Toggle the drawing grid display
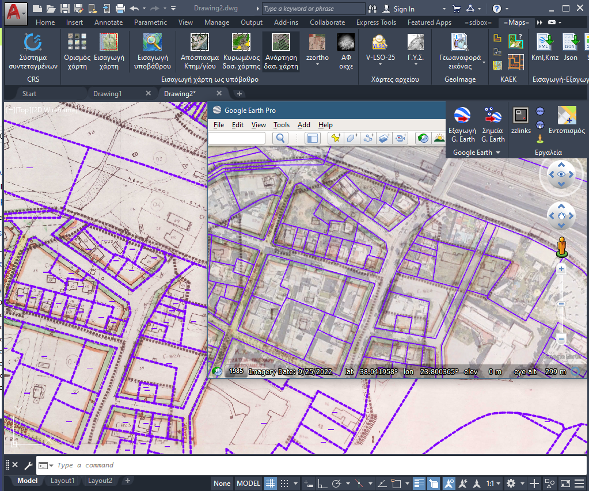The image size is (589, 491). [271, 484]
